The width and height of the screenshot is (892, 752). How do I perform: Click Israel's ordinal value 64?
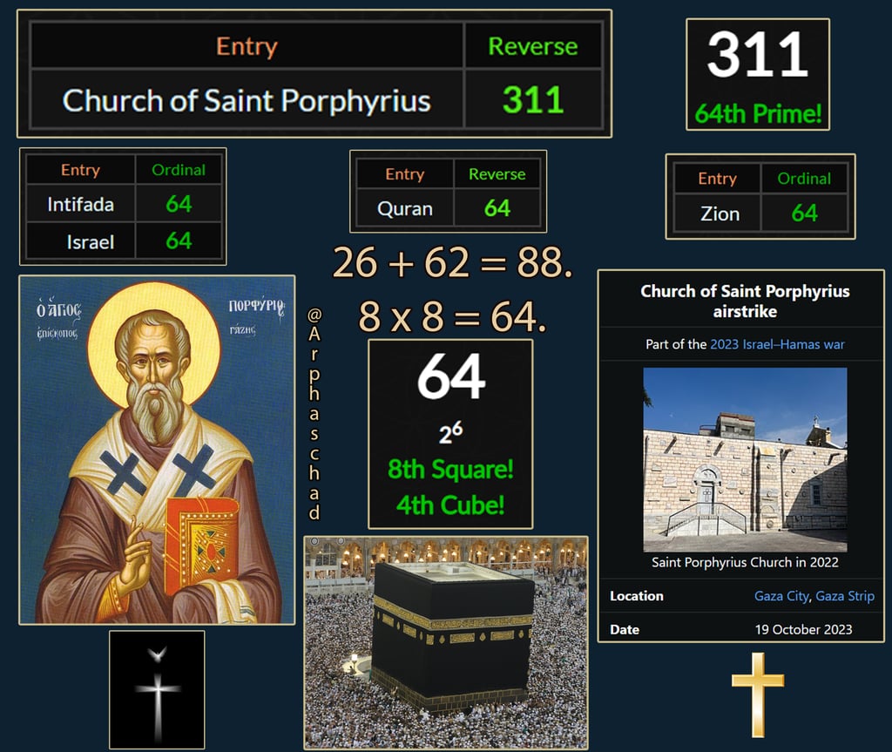(179, 241)
